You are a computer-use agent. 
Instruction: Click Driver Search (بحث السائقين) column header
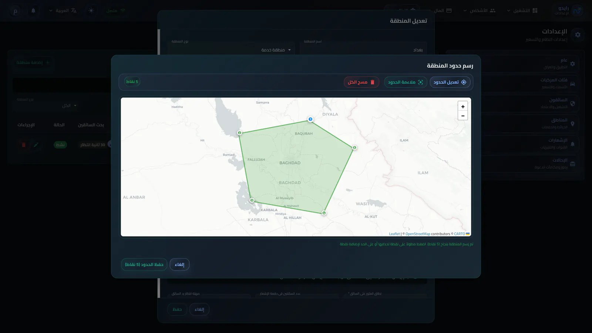[x=91, y=125]
